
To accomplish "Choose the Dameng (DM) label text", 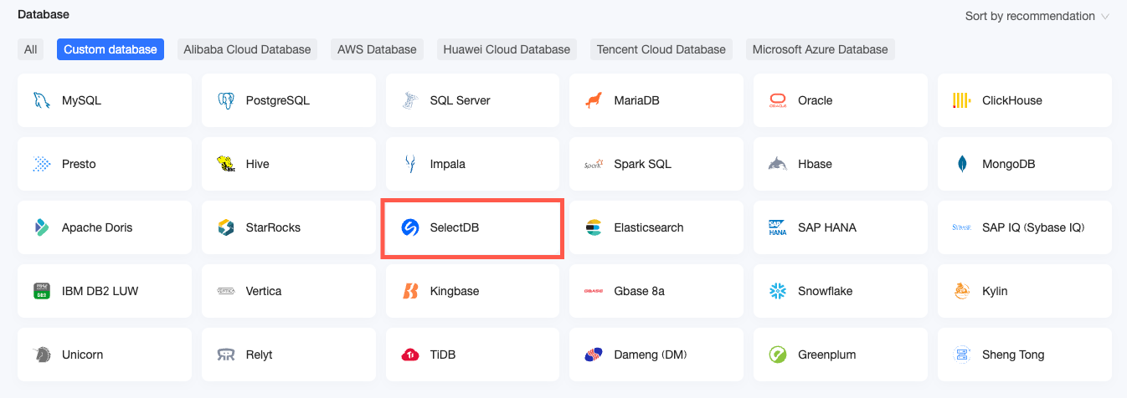I will (651, 355).
